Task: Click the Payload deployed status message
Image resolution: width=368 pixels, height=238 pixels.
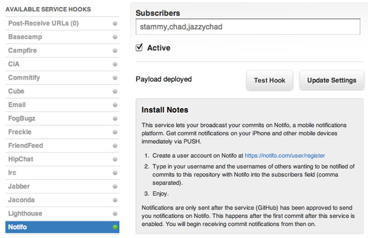Action: (164, 80)
